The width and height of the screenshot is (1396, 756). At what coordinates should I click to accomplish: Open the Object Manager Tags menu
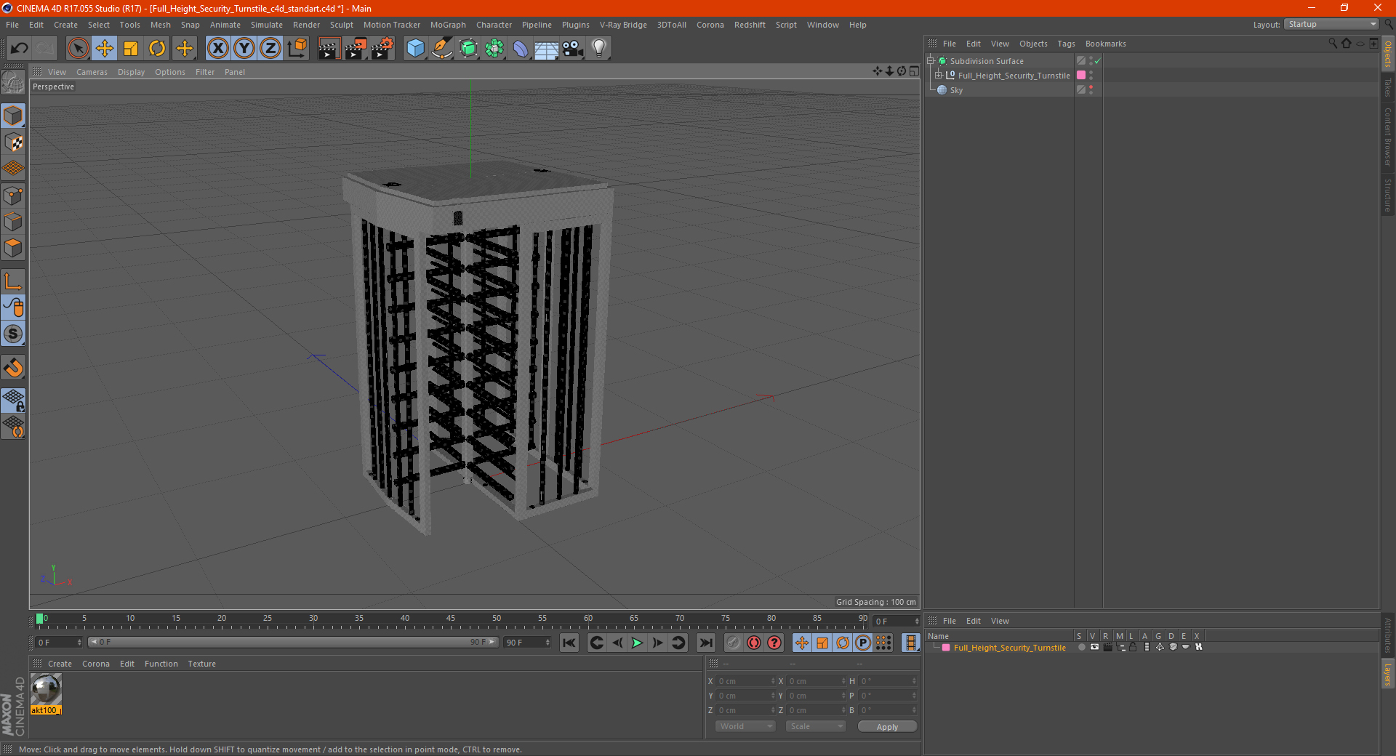pyautogui.click(x=1066, y=44)
